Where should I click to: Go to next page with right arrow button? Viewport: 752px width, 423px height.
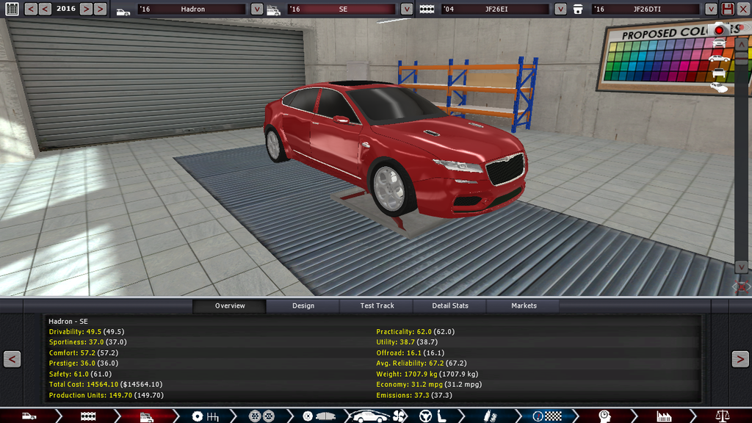click(740, 359)
